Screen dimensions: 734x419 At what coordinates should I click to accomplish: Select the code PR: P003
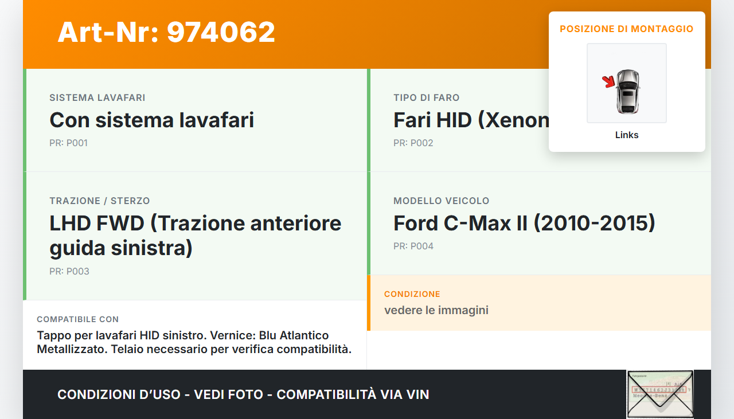click(x=69, y=272)
